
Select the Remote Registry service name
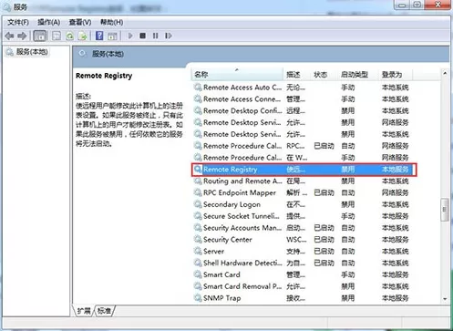231,170
